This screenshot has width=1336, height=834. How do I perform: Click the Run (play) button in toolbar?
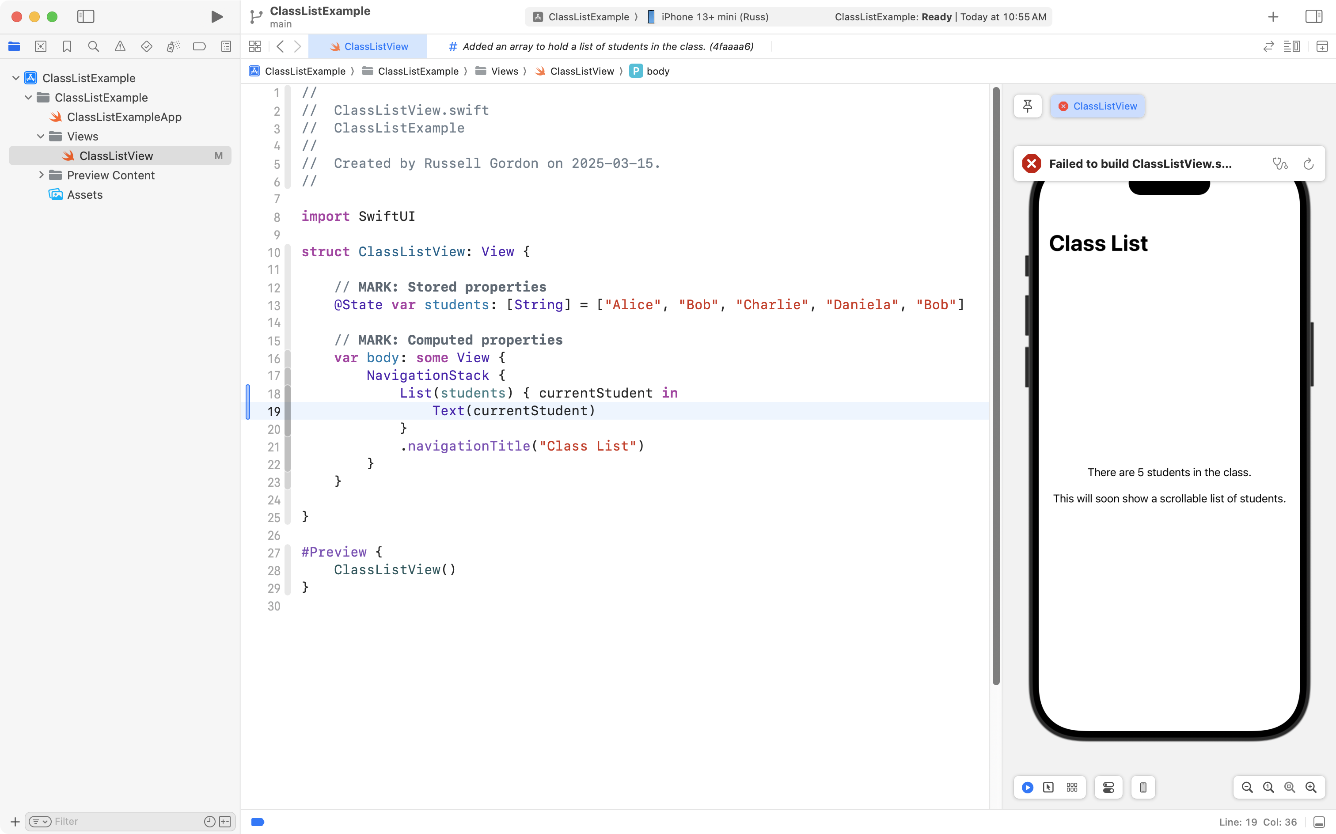coord(217,16)
